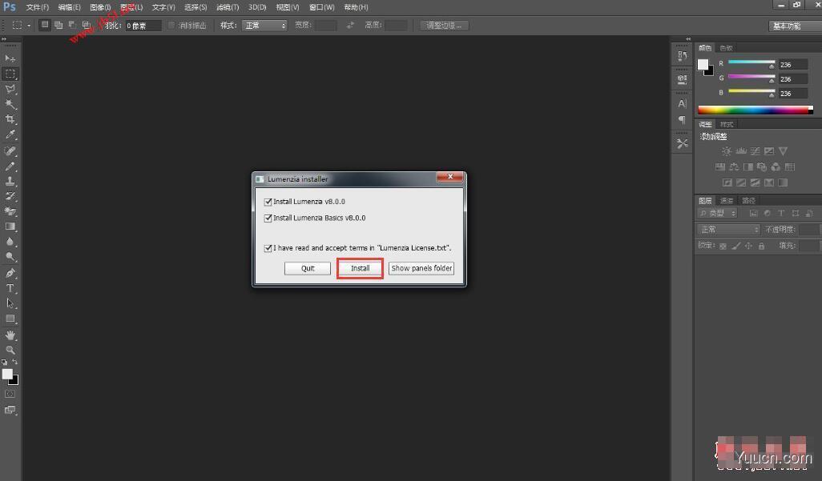Select the Move tool

click(10, 58)
